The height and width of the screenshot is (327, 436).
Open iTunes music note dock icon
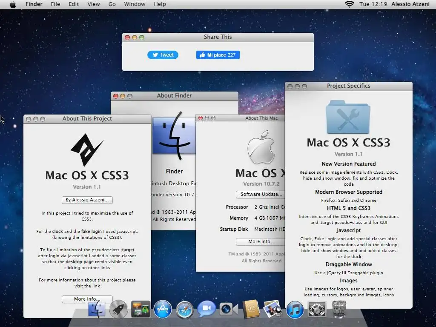pos(295,310)
